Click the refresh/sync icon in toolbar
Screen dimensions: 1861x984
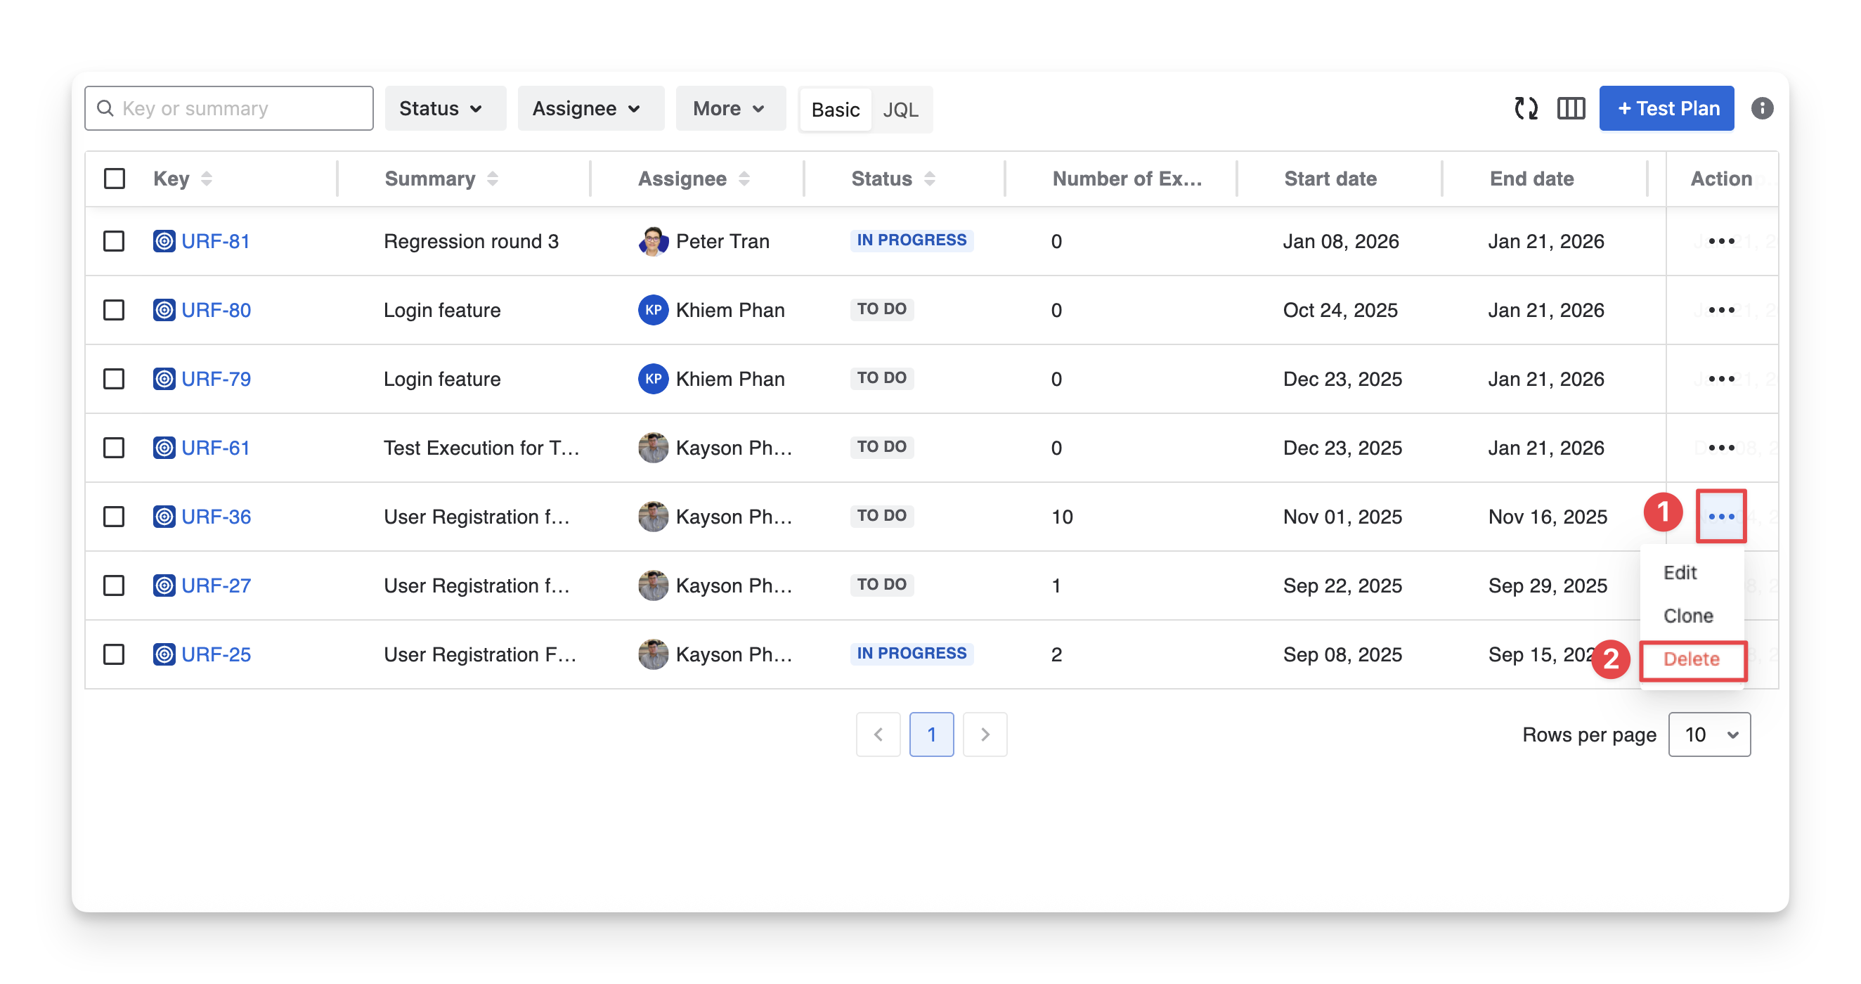click(1526, 108)
